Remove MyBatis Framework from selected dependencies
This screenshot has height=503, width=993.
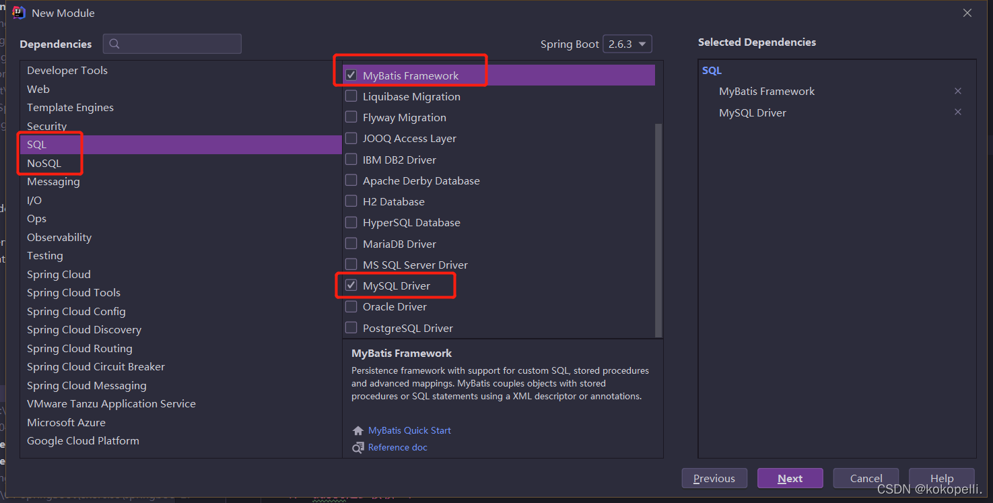tap(958, 91)
